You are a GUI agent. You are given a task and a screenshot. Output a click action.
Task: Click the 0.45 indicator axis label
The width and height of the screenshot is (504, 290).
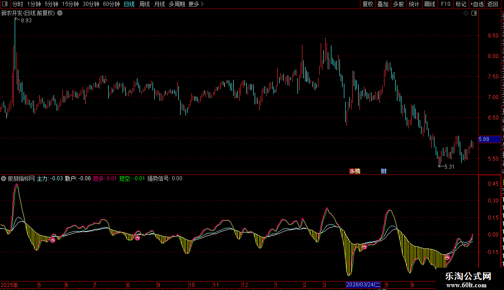coord(493,183)
